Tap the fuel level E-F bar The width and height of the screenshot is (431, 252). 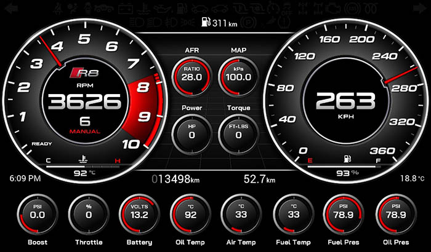[x=344, y=167]
